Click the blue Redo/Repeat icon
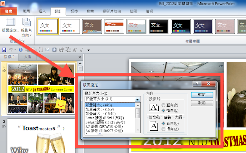Screen dimensions: 246x153 (20, 50)
